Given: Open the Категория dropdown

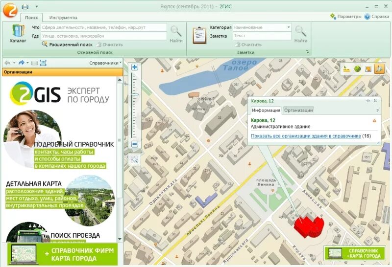Looking at the screenshot, I should tap(289, 27).
